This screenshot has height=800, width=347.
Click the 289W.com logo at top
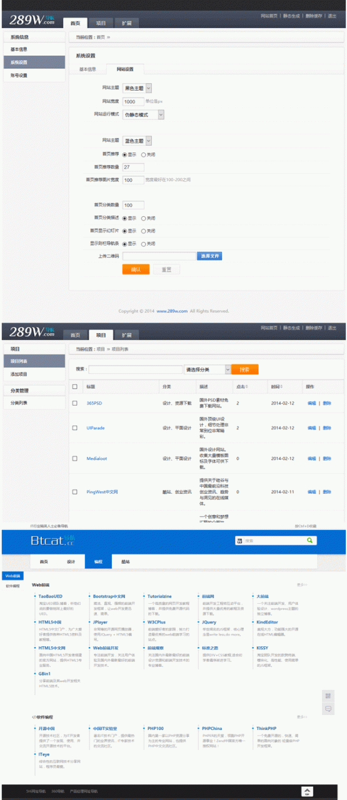(32, 19)
